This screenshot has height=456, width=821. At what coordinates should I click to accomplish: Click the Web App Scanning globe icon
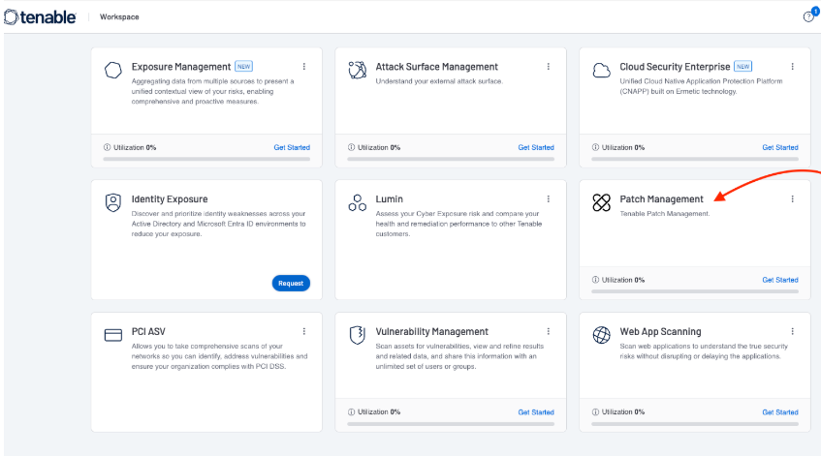pyautogui.click(x=601, y=334)
